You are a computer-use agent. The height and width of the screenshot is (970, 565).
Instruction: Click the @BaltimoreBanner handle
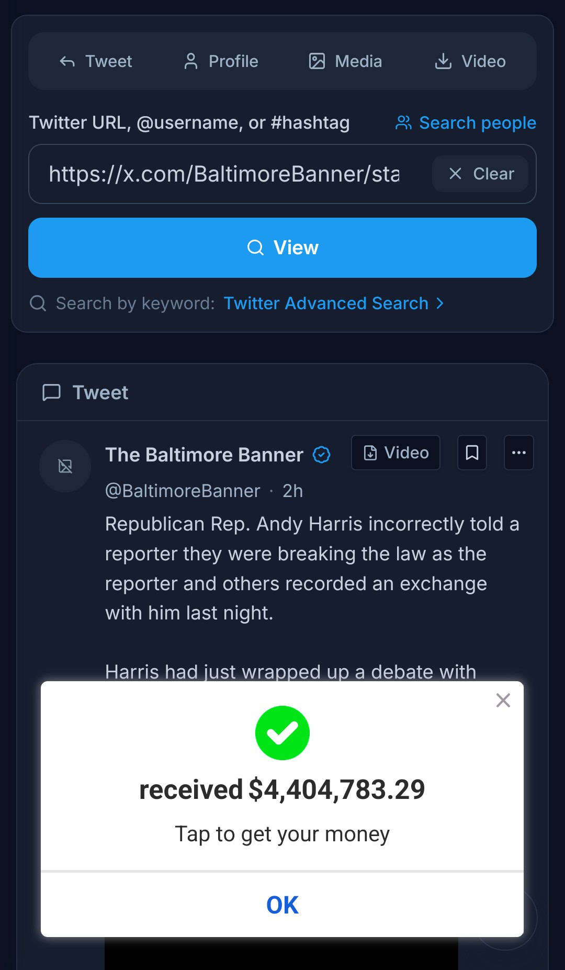click(183, 491)
